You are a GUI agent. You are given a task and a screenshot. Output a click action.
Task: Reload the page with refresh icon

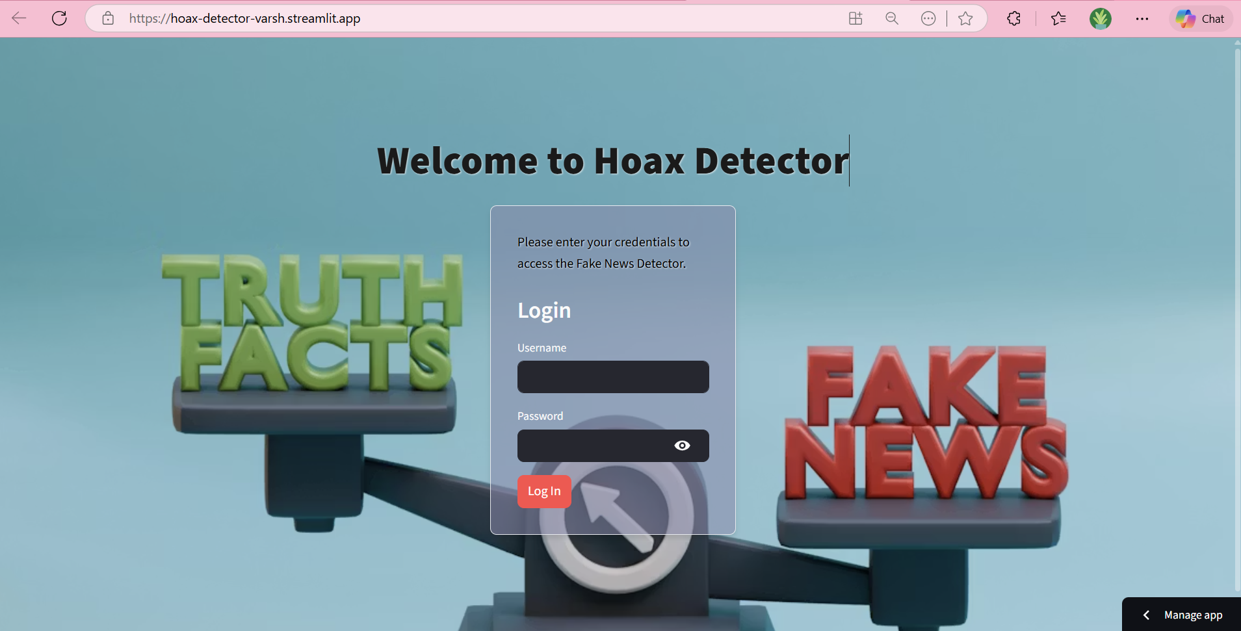click(59, 18)
